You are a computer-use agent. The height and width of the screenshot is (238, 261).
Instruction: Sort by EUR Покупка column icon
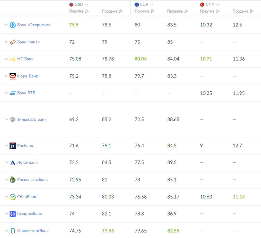tap(152, 11)
